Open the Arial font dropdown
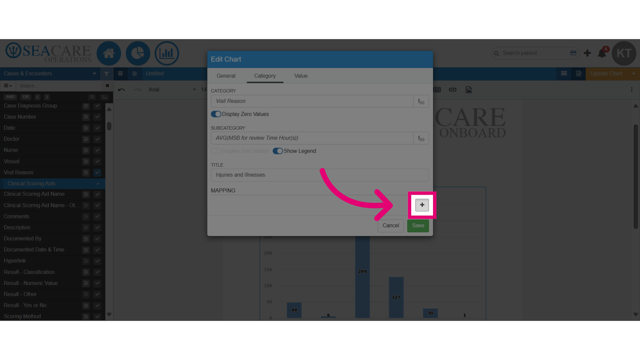This screenshot has width=640, height=360. (172, 90)
